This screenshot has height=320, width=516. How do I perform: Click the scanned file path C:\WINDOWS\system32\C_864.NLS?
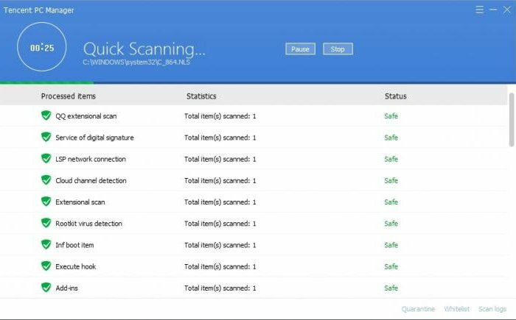(136, 62)
